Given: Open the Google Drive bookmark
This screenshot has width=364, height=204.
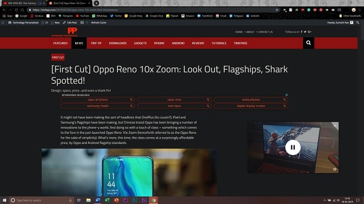Looking at the screenshot, I should (154, 16).
